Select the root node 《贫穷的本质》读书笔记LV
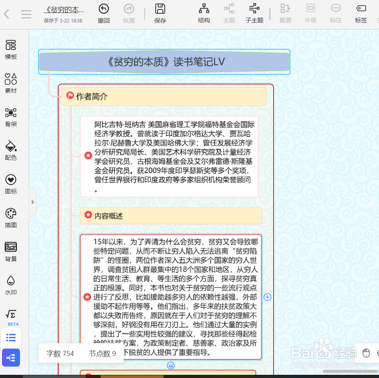This screenshot has width=379, height=378. pos(164,62)
